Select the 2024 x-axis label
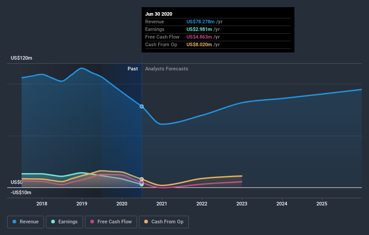 282,204
